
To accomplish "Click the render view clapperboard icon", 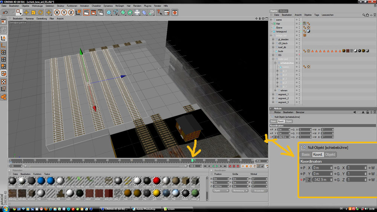I will 86,12.
